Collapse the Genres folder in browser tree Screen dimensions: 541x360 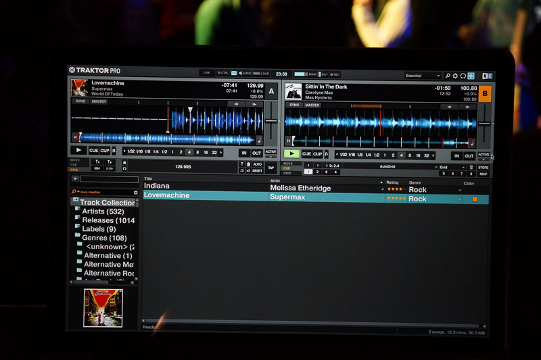click(78, 238)
